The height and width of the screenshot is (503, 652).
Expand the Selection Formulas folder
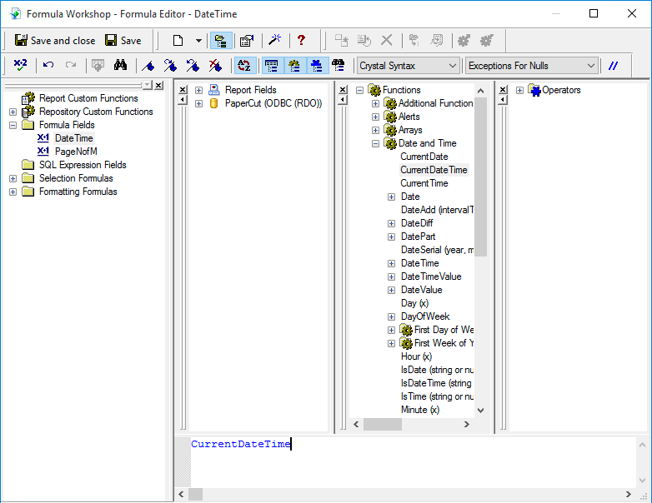click(x=13, y=178)
